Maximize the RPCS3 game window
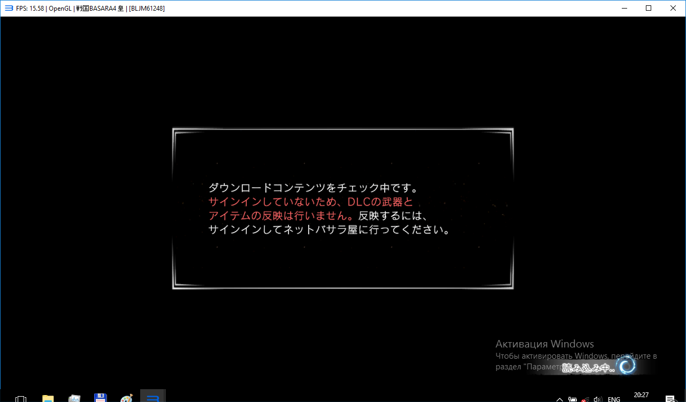Screen dimensions: 686x402 pyautogui.click(x=649, y=8)
